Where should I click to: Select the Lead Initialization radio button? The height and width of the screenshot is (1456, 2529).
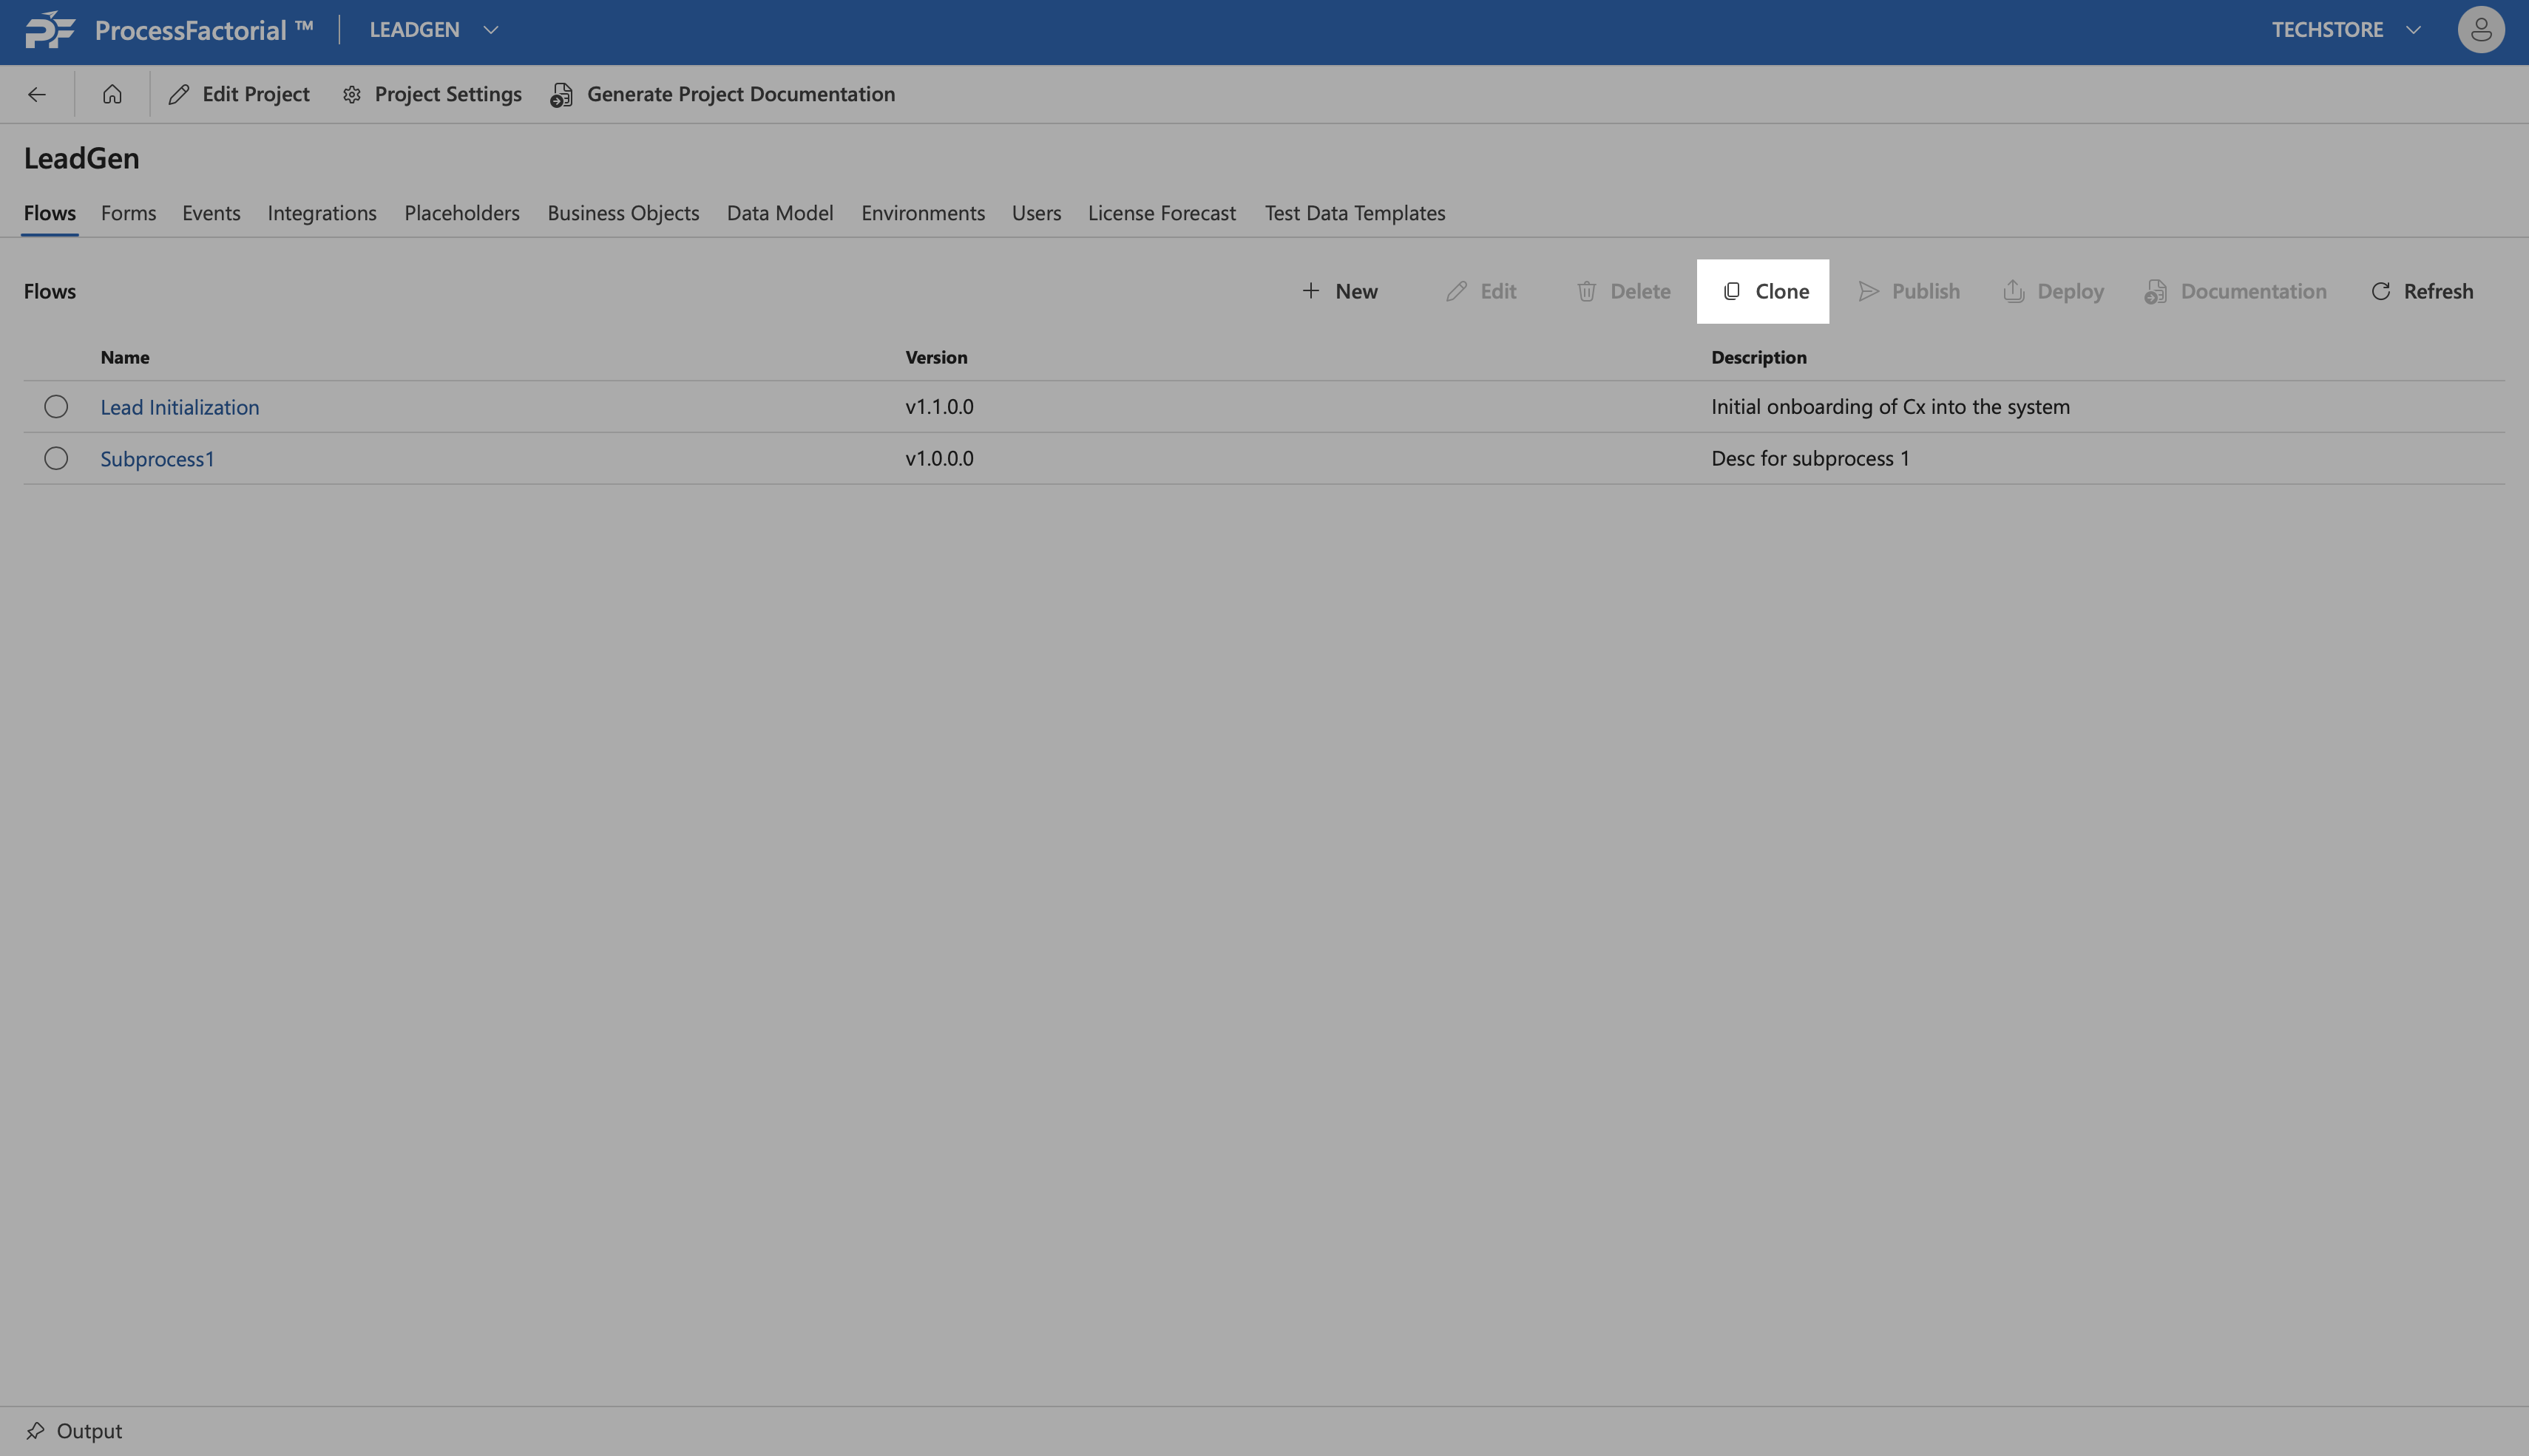pos(56,406)
